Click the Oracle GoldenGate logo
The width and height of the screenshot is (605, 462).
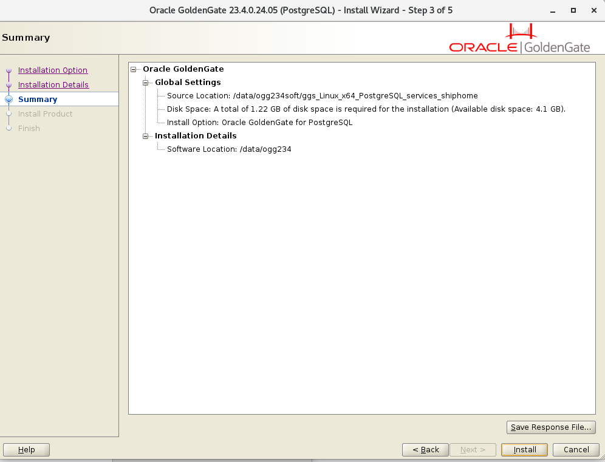point(519,39)
